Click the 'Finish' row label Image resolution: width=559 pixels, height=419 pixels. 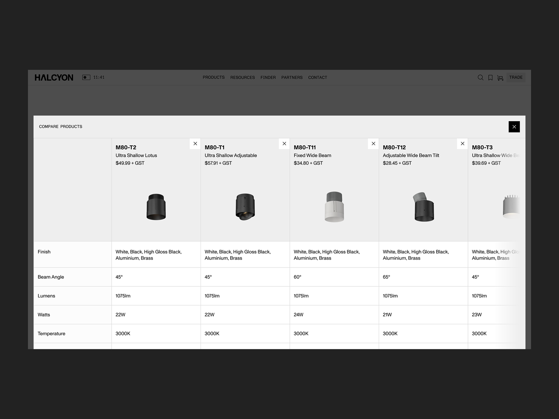[44, 252]
